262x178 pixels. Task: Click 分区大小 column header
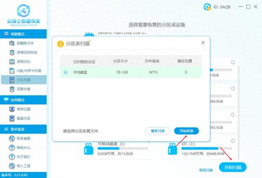pyautogui.click(x=120, y=61)
